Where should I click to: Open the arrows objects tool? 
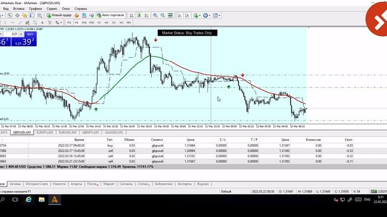[x=57, y=23]
